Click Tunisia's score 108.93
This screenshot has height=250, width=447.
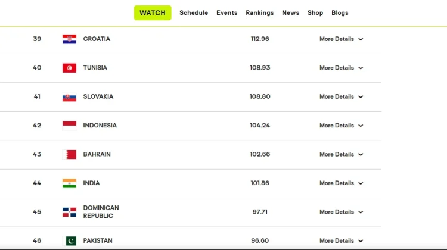coord(260,68)
